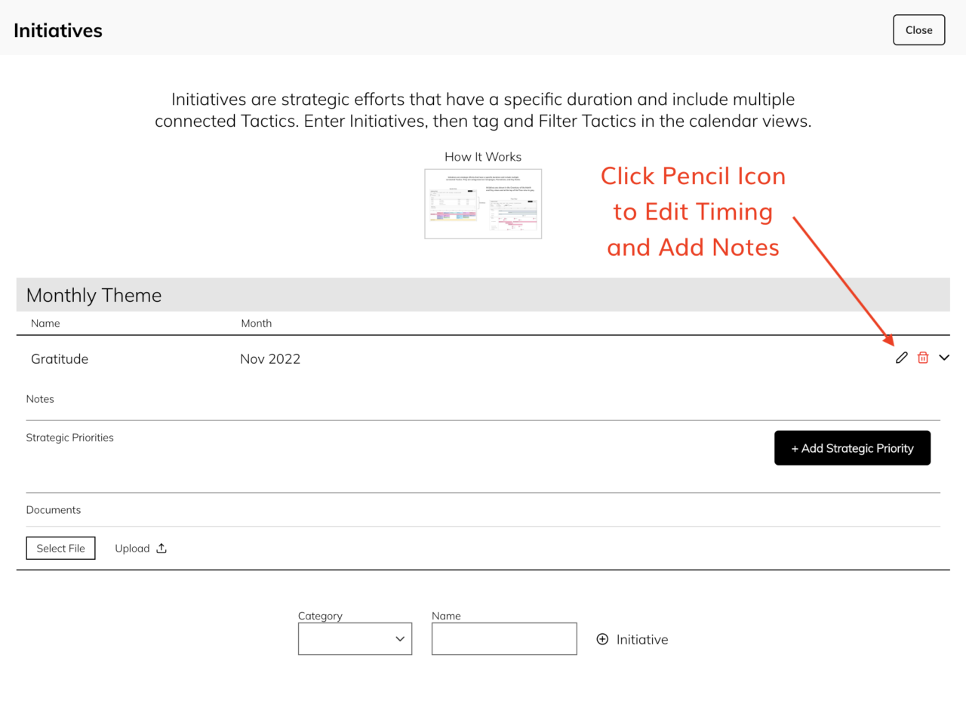Image resolution: width=966 pixels, height=701 pixels.
Task: Collapse the Gratitude row using the chevron
Action: tap(944, 358)
